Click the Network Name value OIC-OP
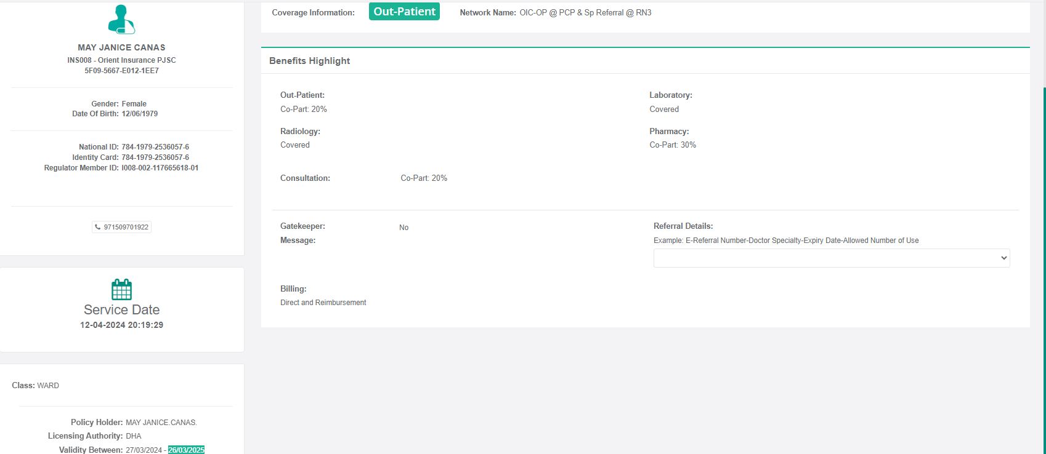The height and width of the screenshot is (454, 1046). tap(585, 12)
